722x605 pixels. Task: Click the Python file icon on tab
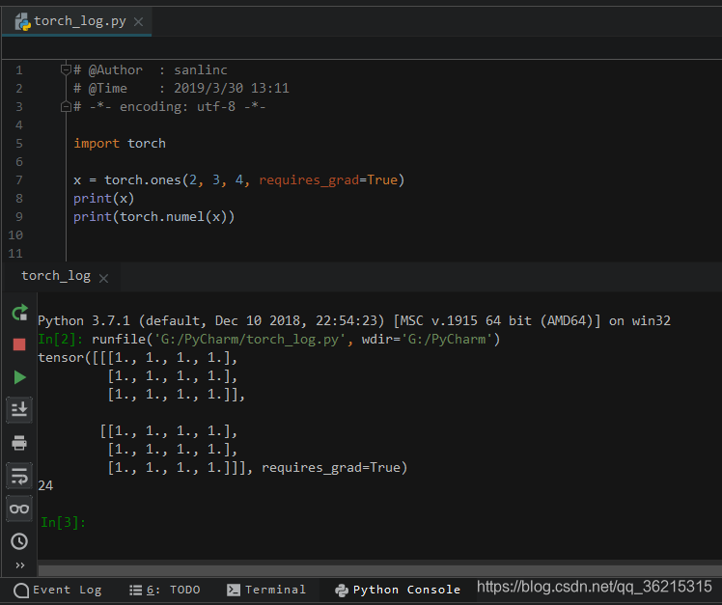click(x=22, y=21)
